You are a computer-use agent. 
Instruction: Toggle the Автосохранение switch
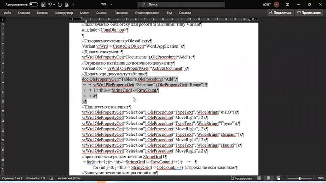coord(33,4)
